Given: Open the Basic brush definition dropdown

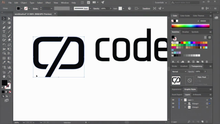Looking at the screenshot, I should click(90, 8).
